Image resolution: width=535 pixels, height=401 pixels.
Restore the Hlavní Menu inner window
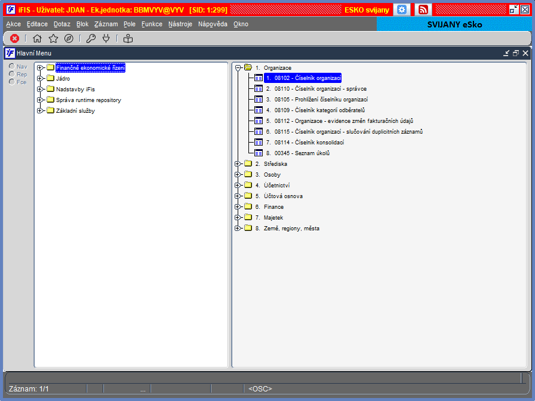(x=516, y=53)
